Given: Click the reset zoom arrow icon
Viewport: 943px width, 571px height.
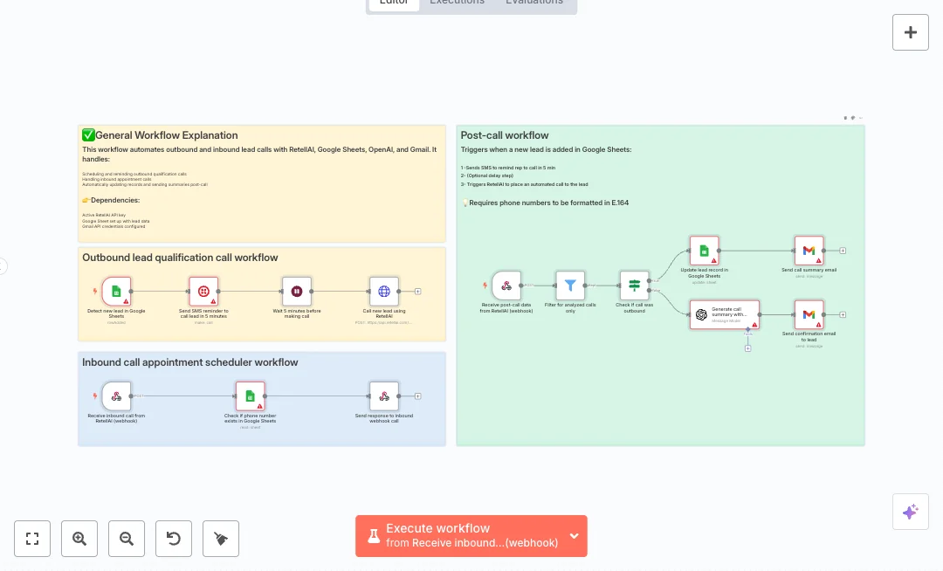Looking at the screenshot, I should pyautogui.click(x=174, y=539).
